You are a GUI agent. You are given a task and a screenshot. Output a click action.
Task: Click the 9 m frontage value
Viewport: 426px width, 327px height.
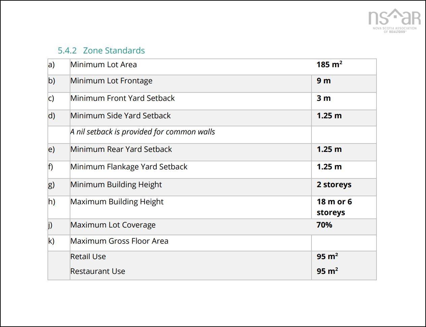pyautogui.click(x=324, y=81)
